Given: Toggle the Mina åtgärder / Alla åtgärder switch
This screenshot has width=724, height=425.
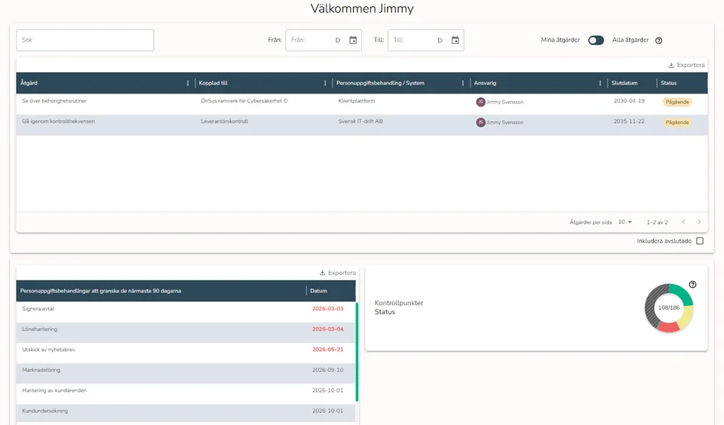Looking at the screenshot, I should (x=596, y=40).
